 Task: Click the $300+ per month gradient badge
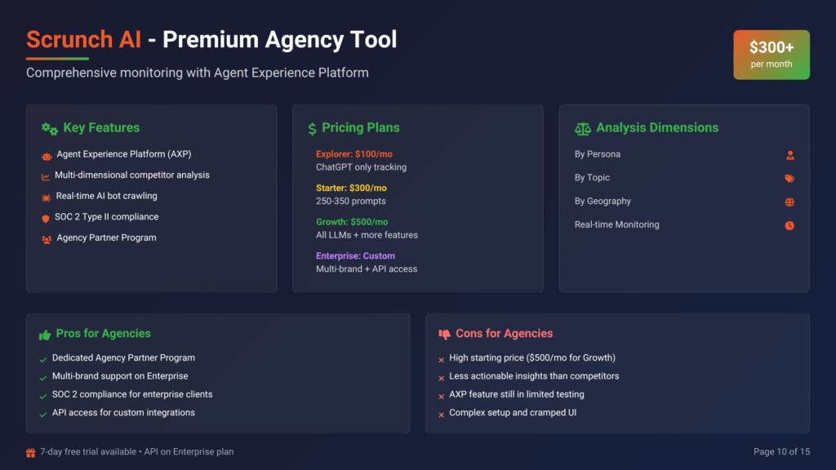(x=772, y=55)
